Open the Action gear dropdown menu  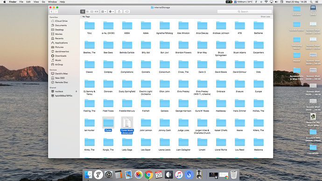112,12
